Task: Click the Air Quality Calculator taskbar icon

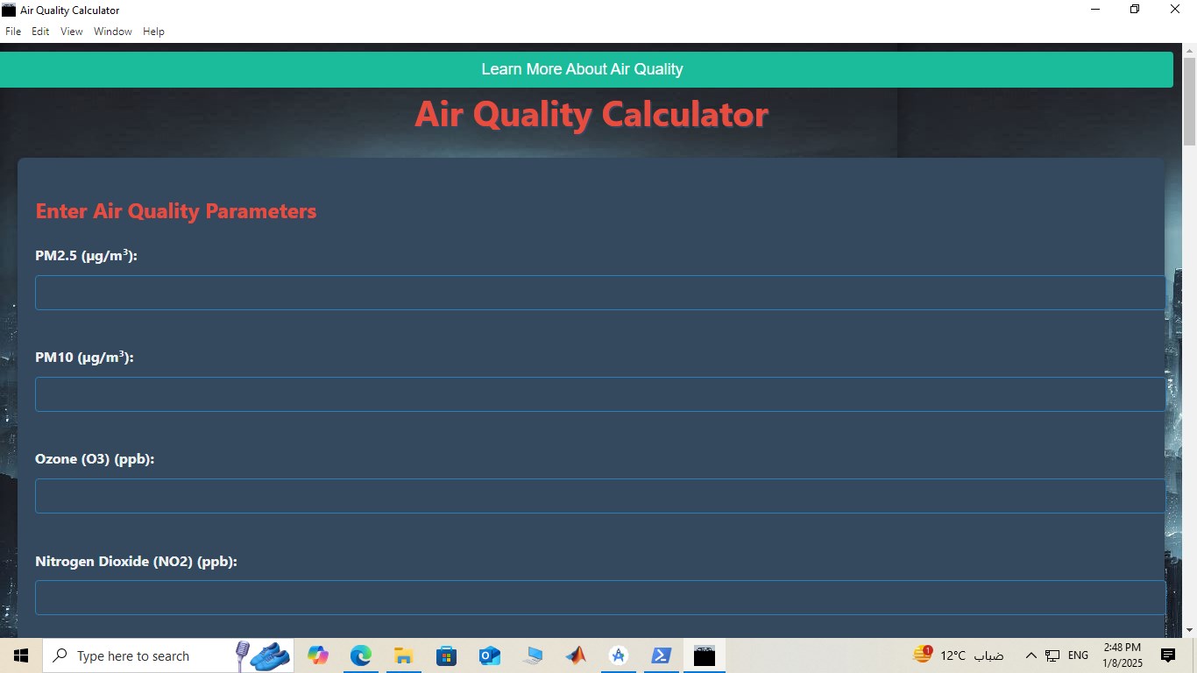Action: [704, 655]
